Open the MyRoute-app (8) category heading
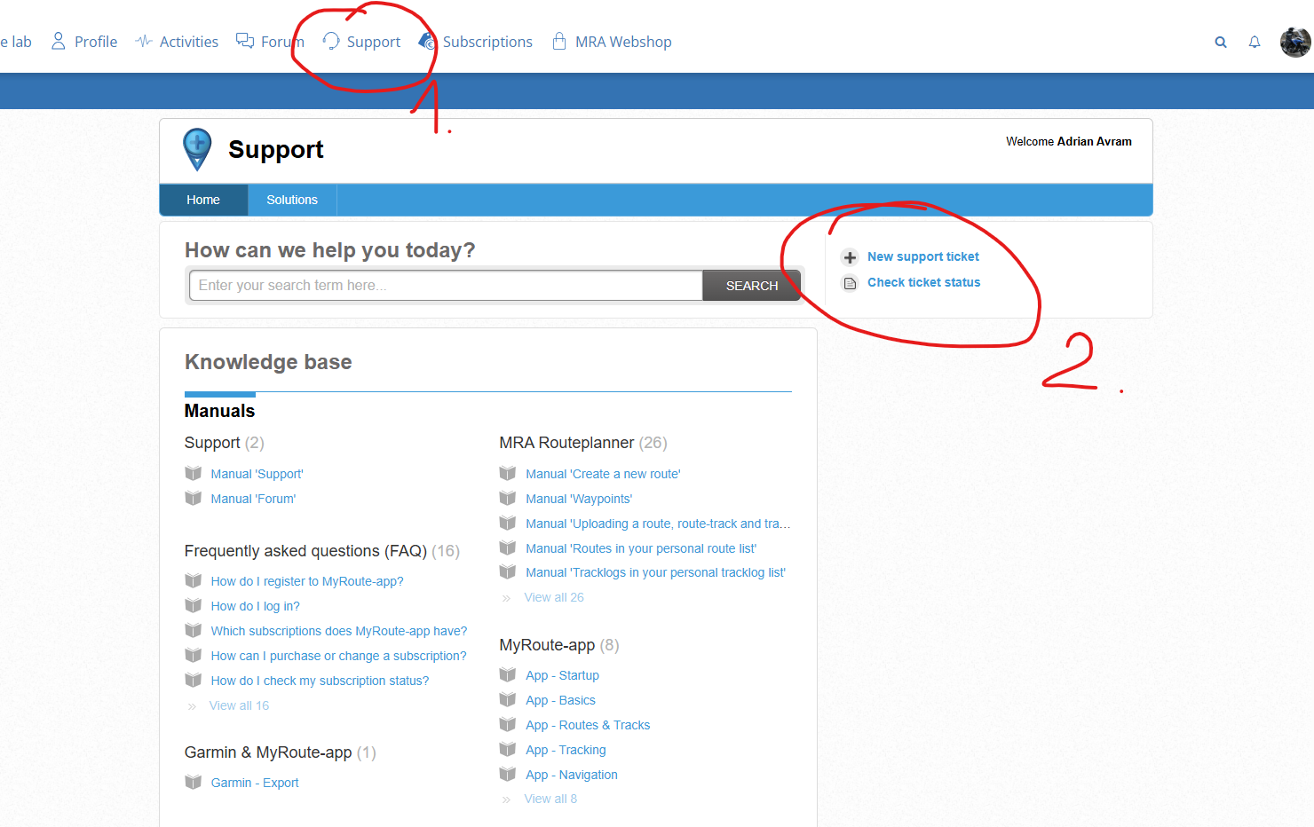This screenshot has height=827, width=1314. (559, 645)
